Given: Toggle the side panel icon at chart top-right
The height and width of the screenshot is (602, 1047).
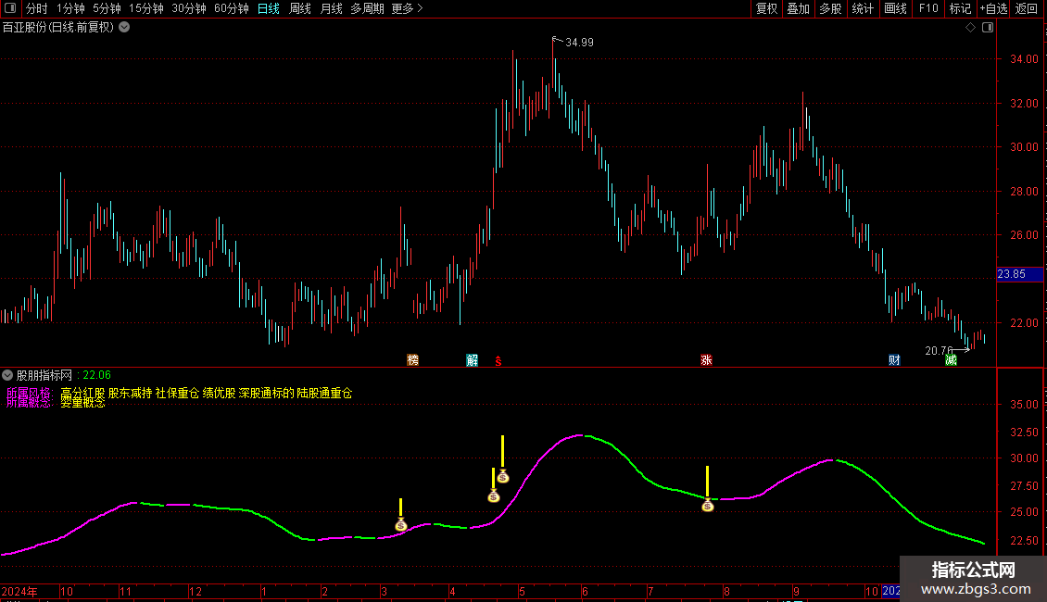Looking at the screenshot, I should [x=988, y=27].
